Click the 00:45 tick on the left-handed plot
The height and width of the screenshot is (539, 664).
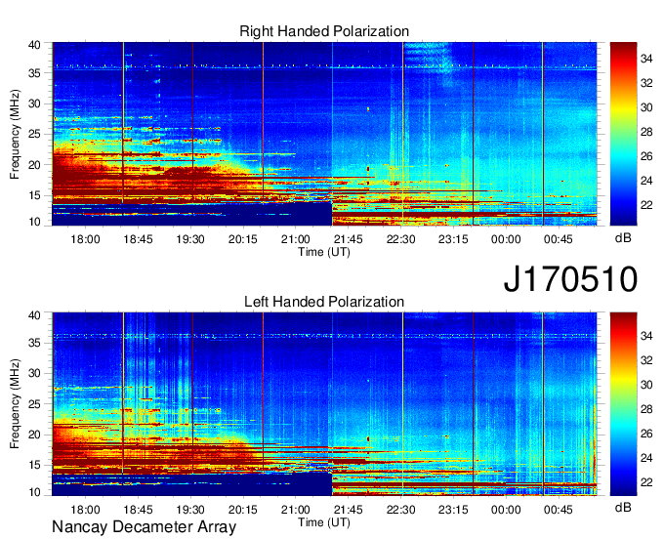click(559, 510)
